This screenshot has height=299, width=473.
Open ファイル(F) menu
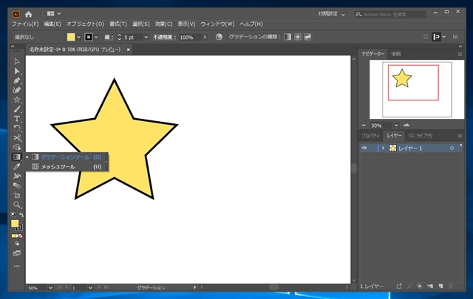pyautogui.click(x=25, y=24)
